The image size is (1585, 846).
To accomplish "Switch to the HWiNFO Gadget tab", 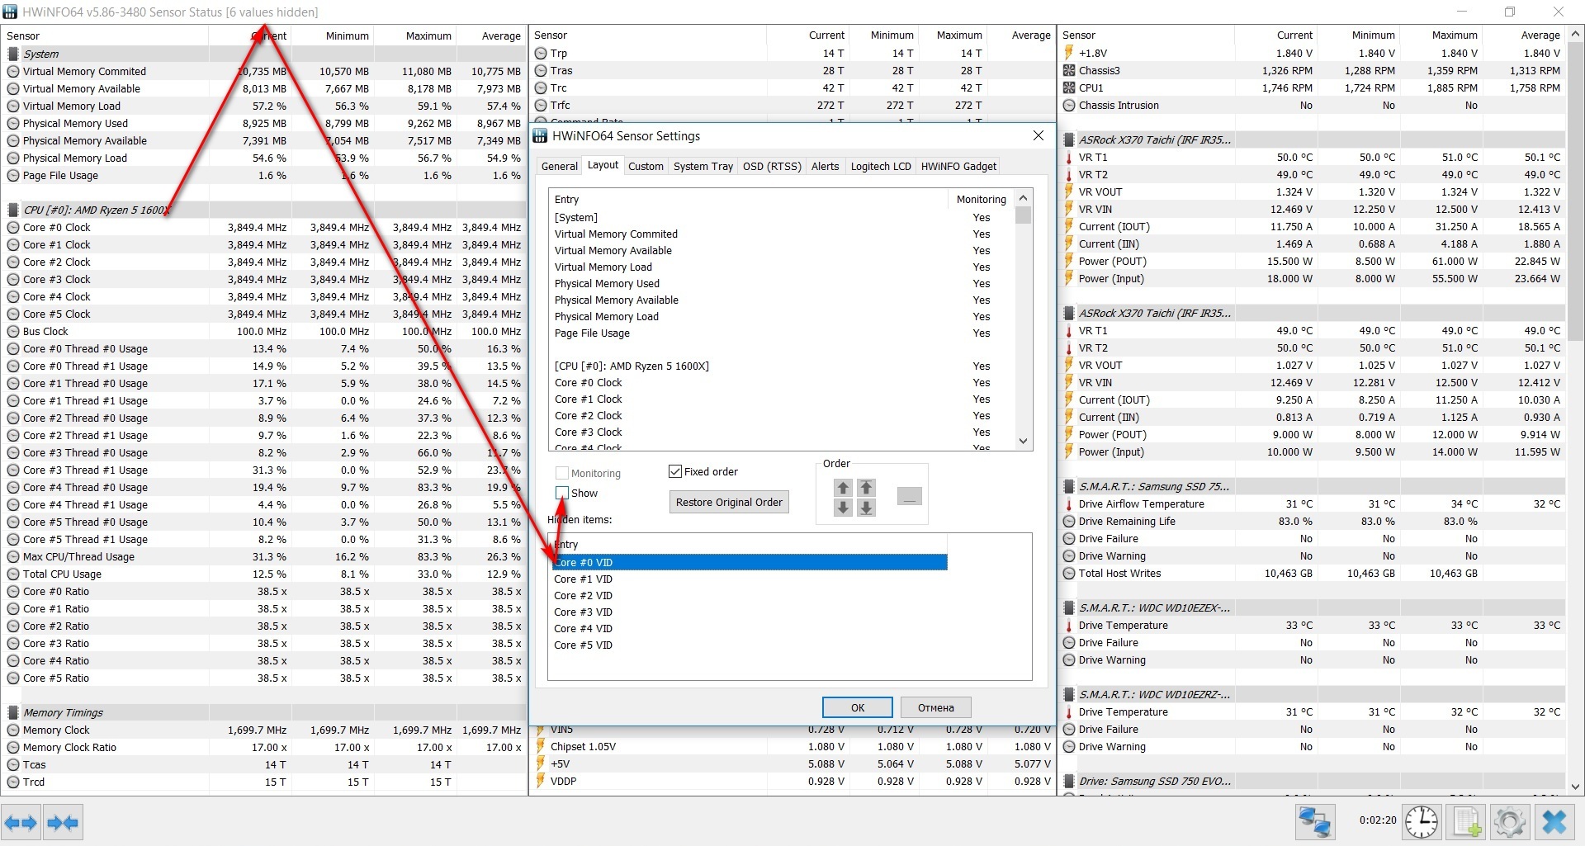I will 958,166.
